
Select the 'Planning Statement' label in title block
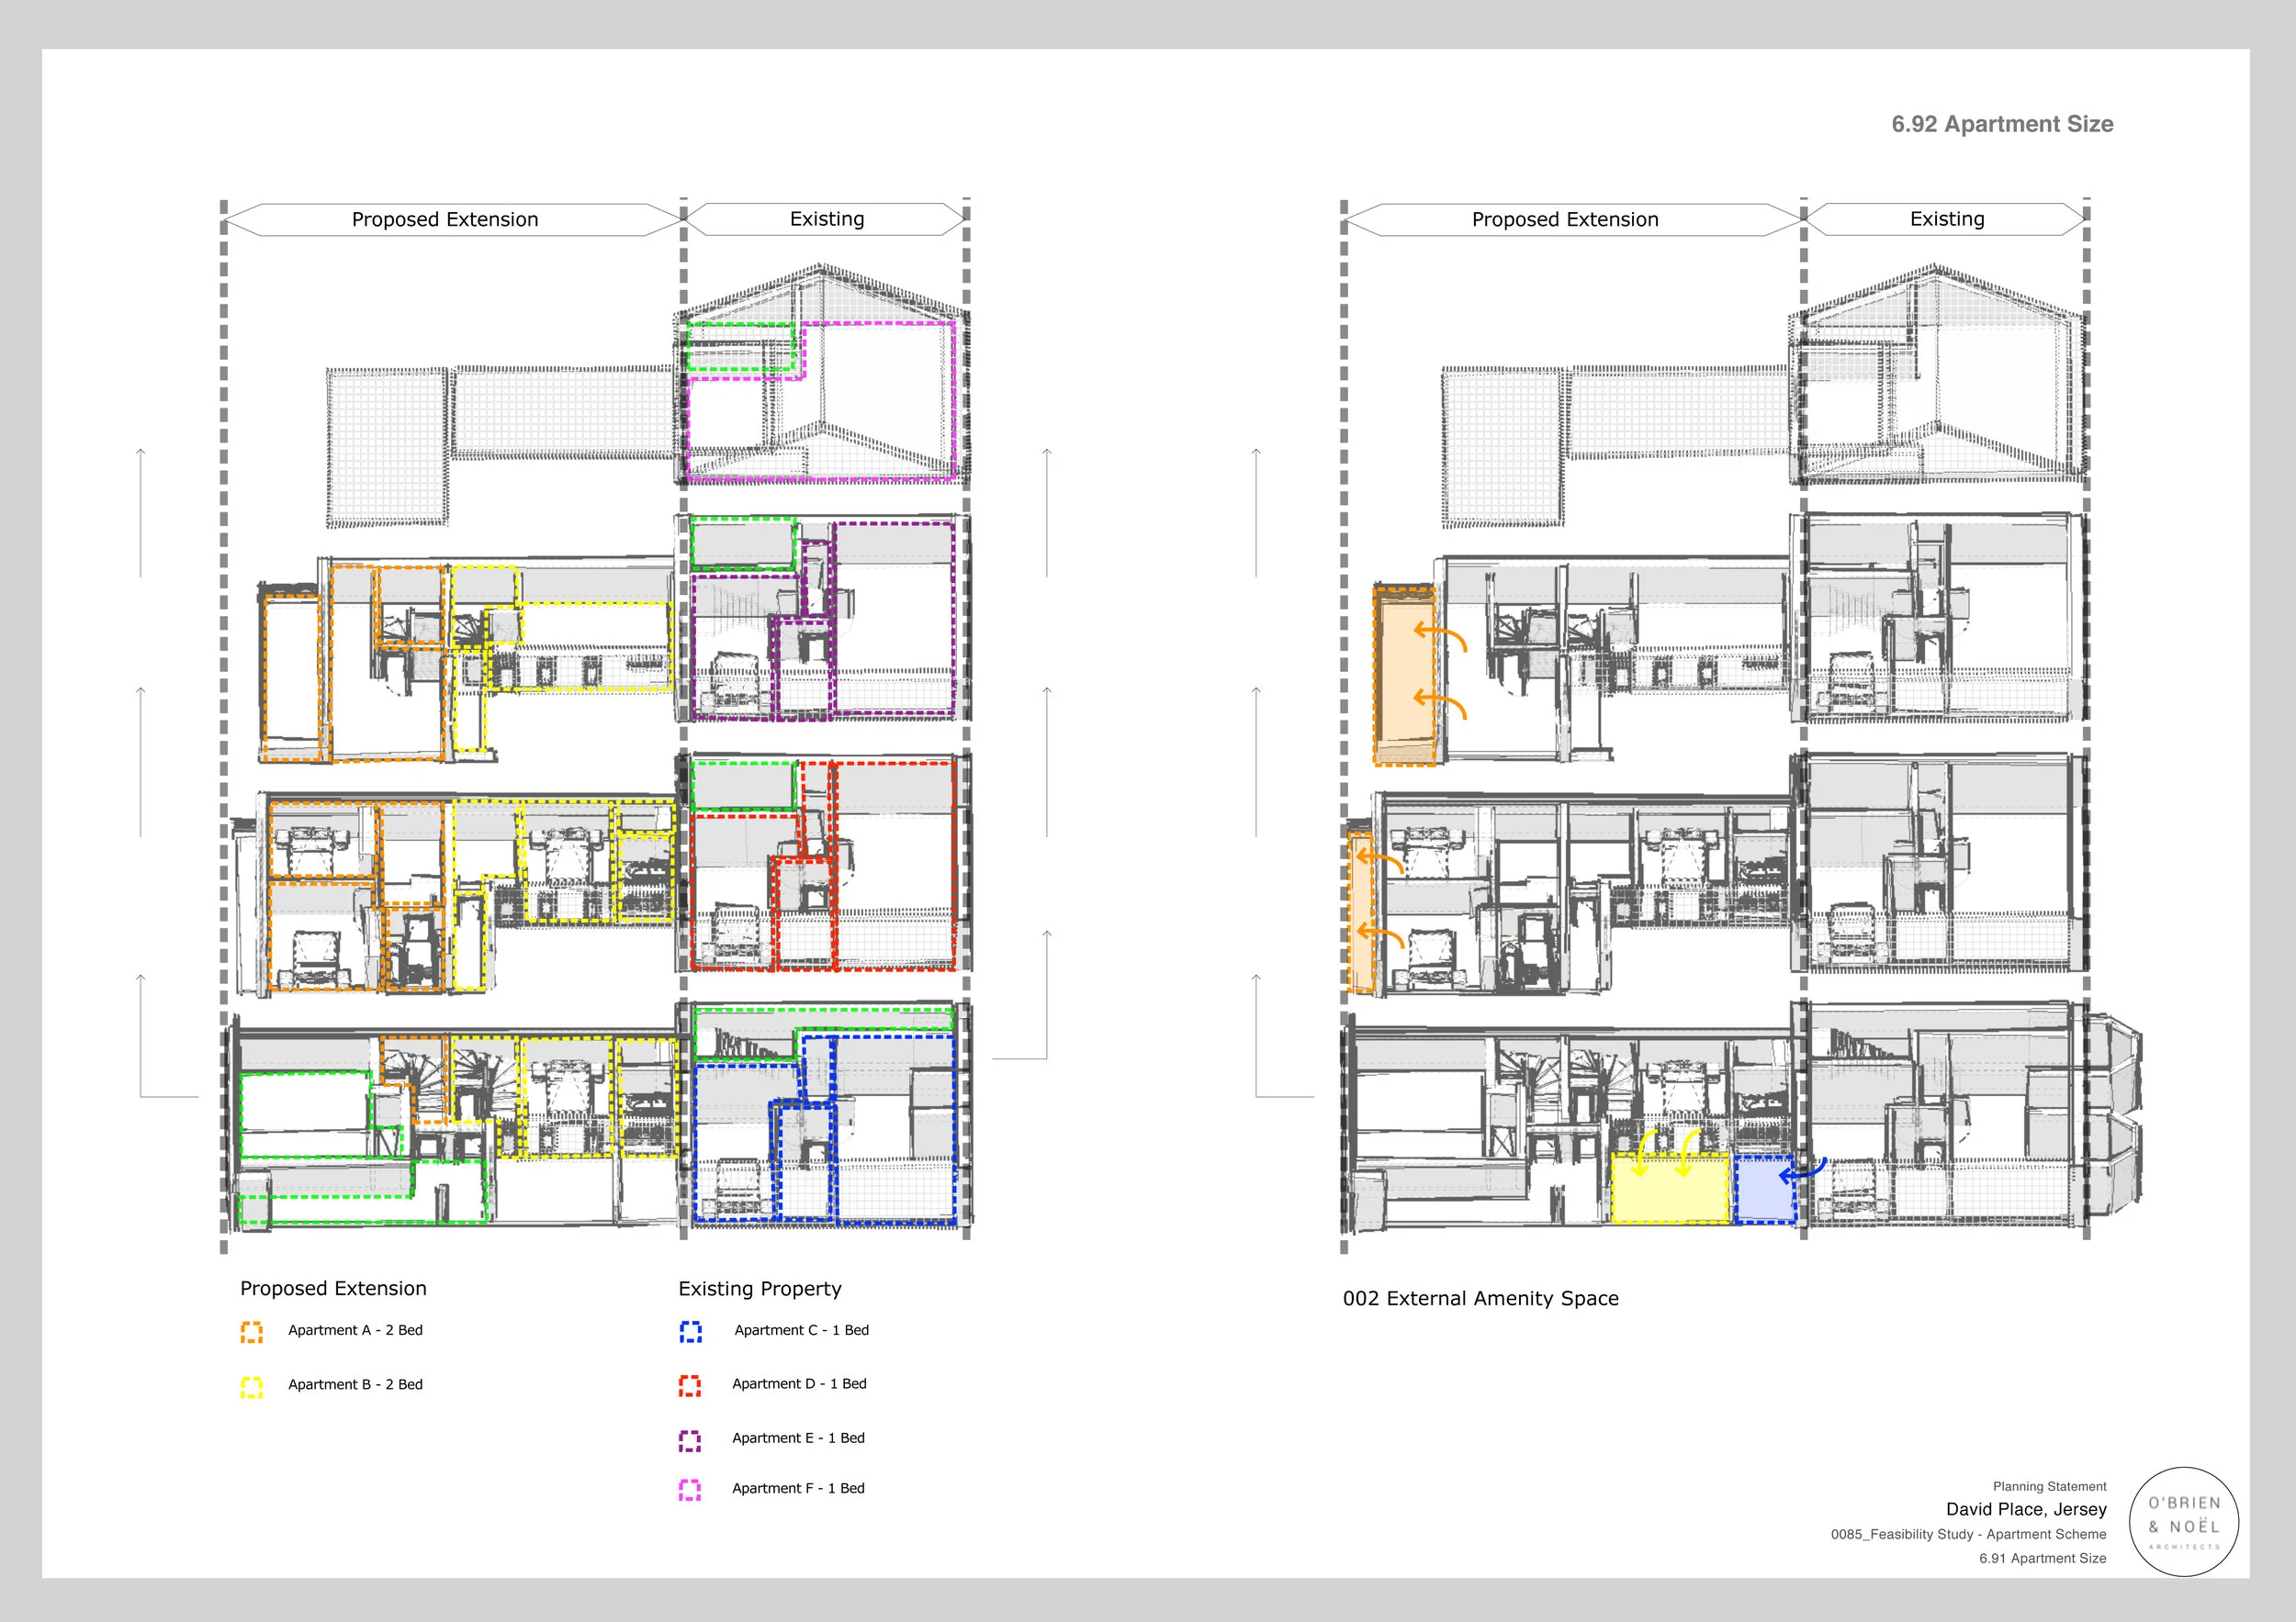(2050, 1486)
